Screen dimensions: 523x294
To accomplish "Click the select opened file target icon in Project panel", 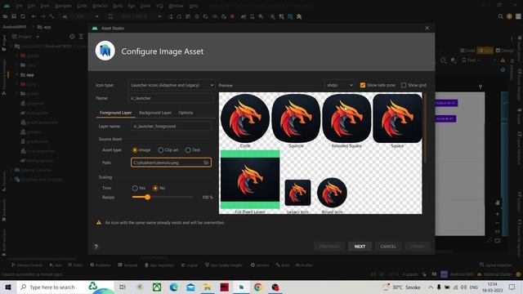I will point(72,37).
